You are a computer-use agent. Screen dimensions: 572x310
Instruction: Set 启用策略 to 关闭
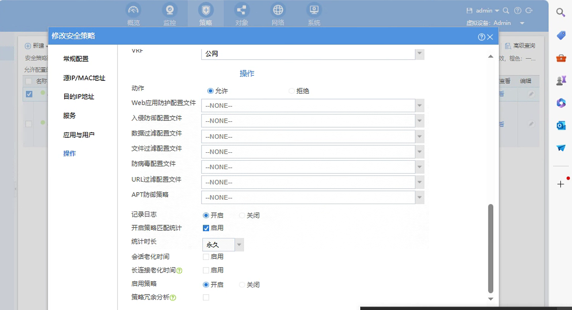click(x=242, y=285)
